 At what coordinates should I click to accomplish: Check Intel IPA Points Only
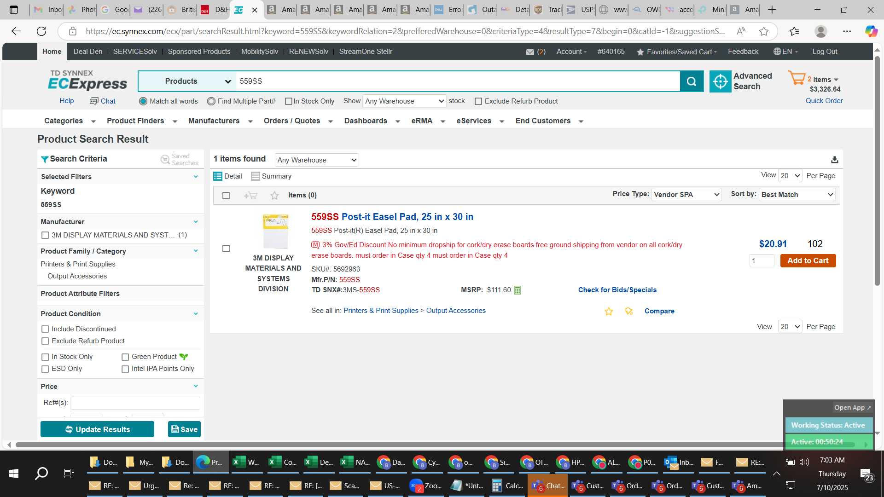pyautogui.click(x=125, y=369)
